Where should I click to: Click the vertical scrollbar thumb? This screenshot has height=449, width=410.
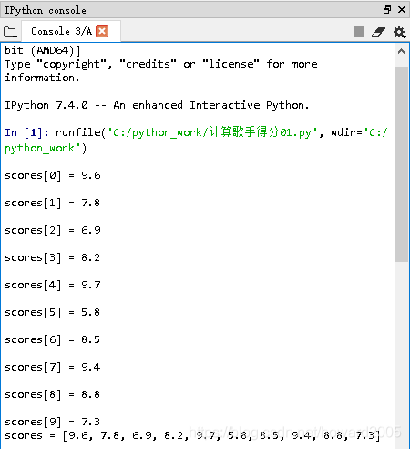[x=401, y=163]
